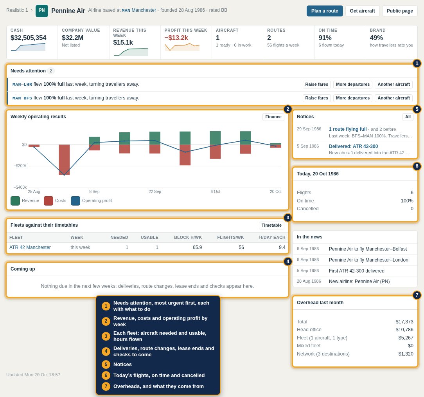Viewport: 424px width, 397px height.
Task: Click 'New airline: Pennine Air (PN)' news
Action: click(359, 282)
